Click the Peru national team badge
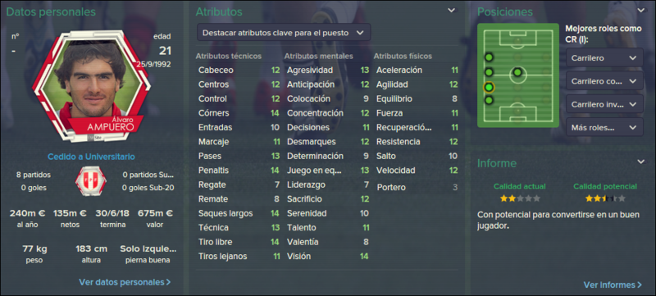The width and height of the screenshot is (656, 296). 90,181
